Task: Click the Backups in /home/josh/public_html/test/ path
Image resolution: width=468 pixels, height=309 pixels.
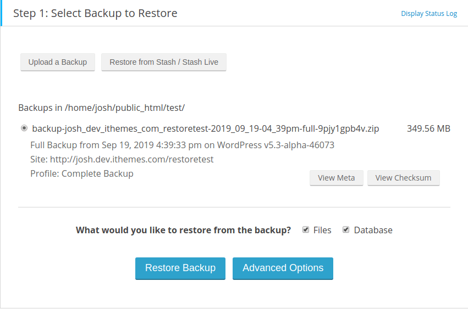Action: [x=102, y=108]
